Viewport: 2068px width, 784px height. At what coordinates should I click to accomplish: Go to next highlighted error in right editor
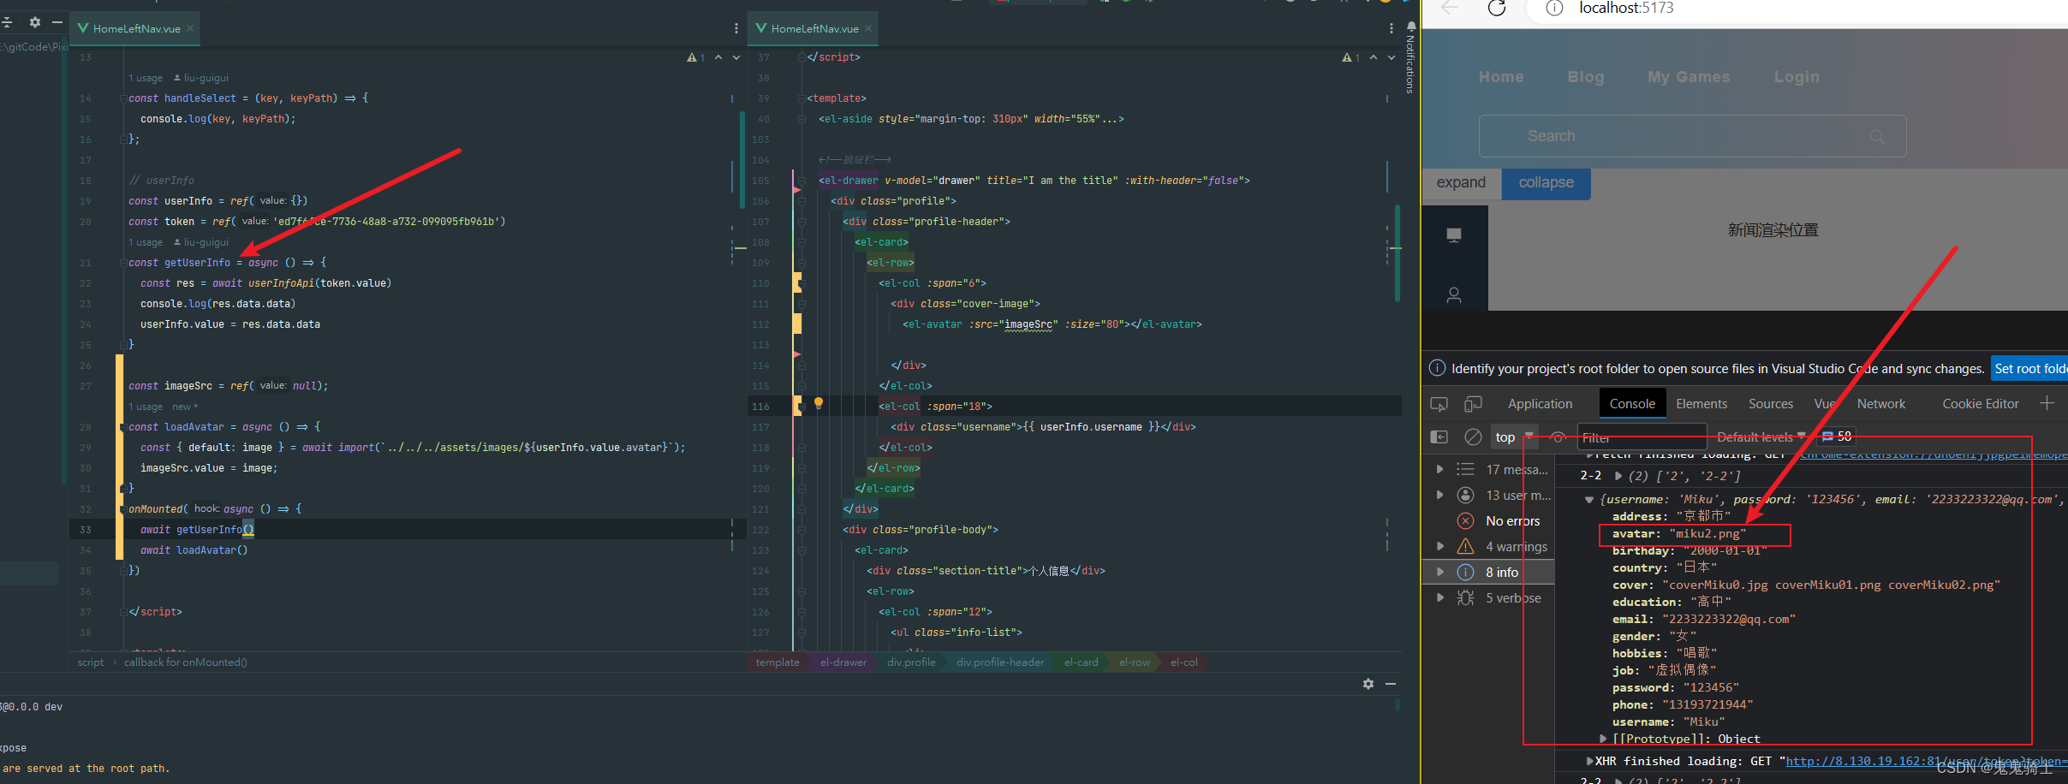pos(1391,57)
